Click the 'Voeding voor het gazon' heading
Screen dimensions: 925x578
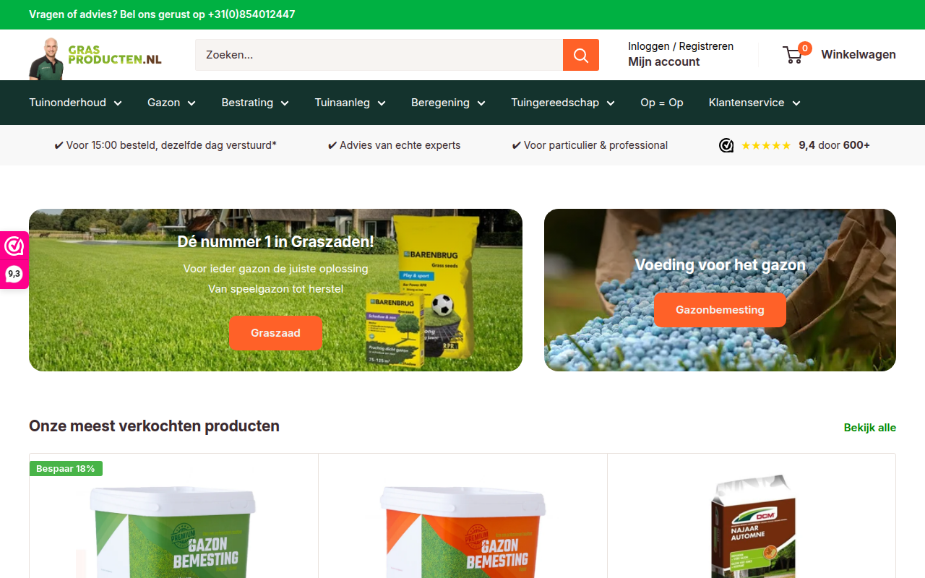pos(720,265)
